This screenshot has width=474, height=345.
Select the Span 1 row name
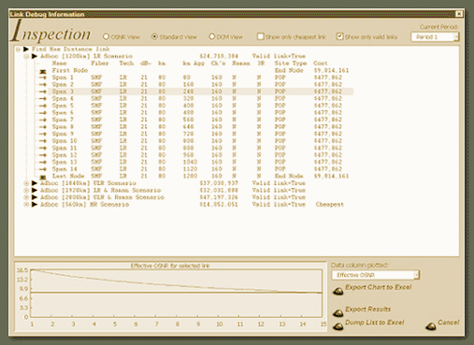tap(63, 78)
